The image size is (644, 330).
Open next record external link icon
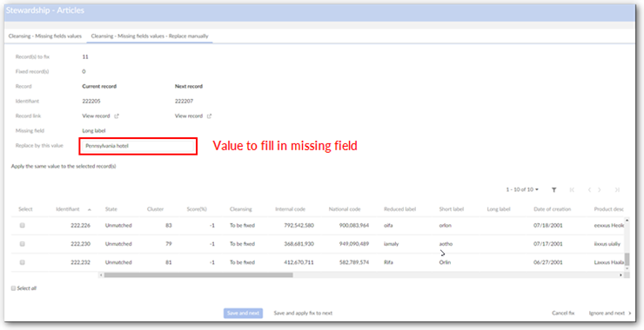tap(209, 116)
